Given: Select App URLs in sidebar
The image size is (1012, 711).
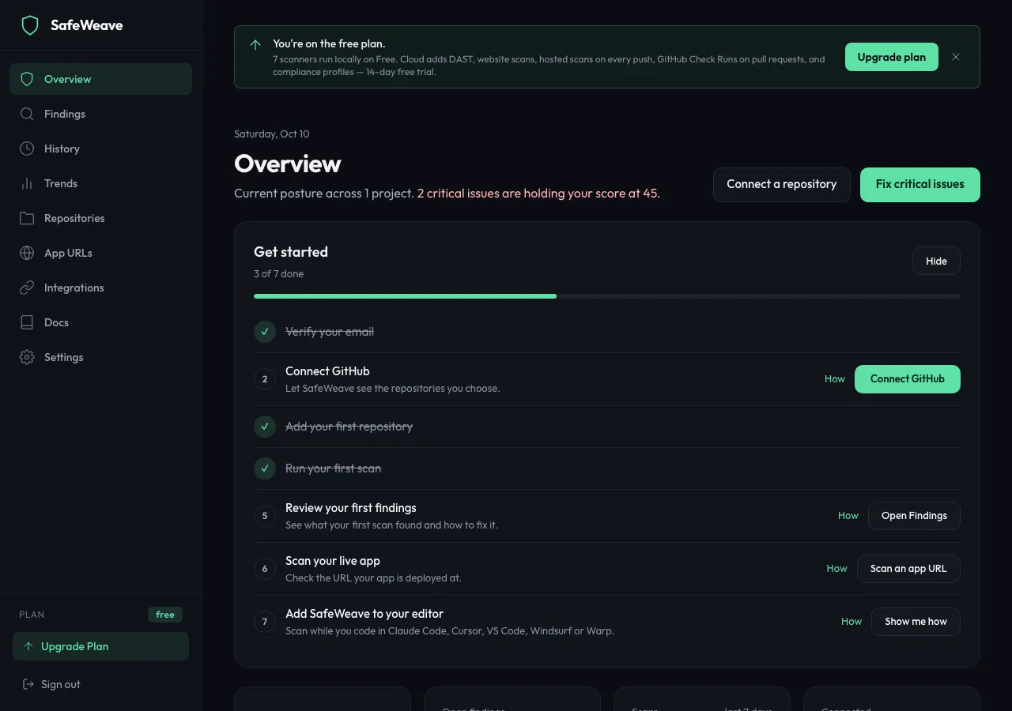Looking at the screenshot, I should point(100,253).
